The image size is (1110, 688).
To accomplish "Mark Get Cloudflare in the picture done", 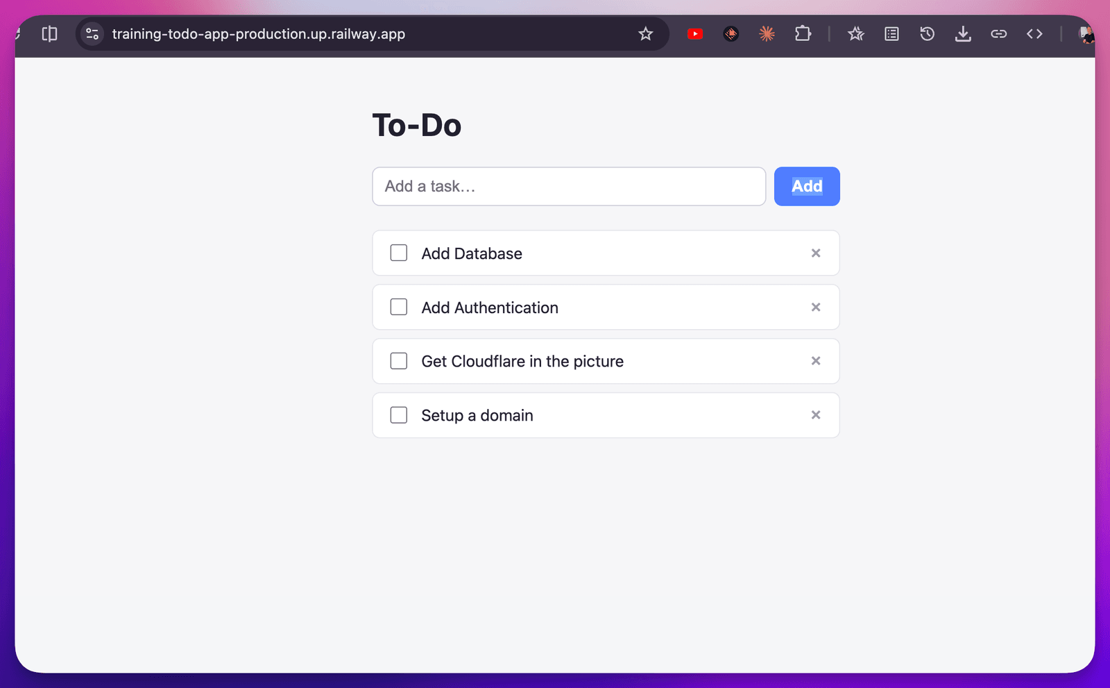I will coord(399,361).
